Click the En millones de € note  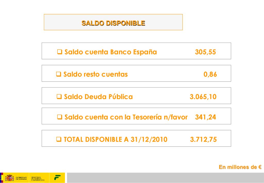(x=240, y=167)
